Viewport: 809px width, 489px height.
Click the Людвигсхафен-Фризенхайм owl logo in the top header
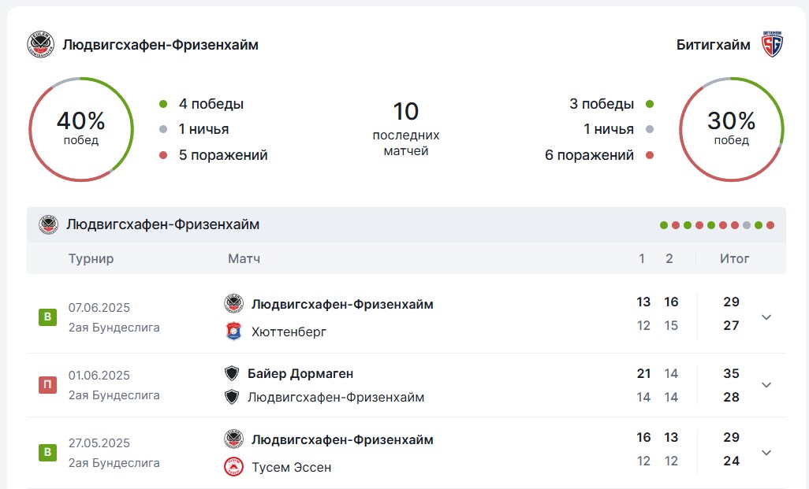[41, 44]
